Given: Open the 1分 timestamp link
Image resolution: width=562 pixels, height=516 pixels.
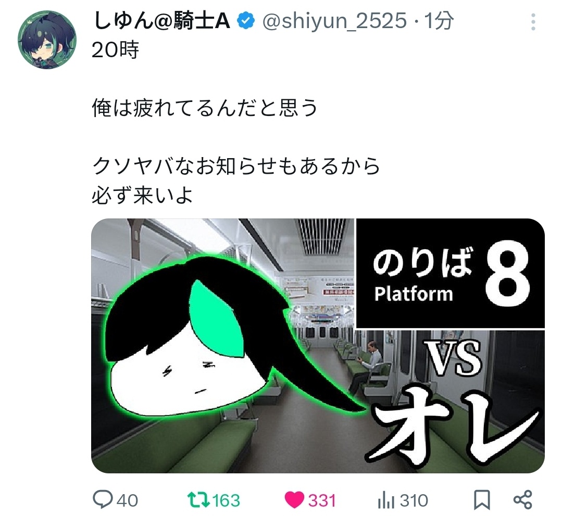Looking at the screenshot, I should 439,21.
